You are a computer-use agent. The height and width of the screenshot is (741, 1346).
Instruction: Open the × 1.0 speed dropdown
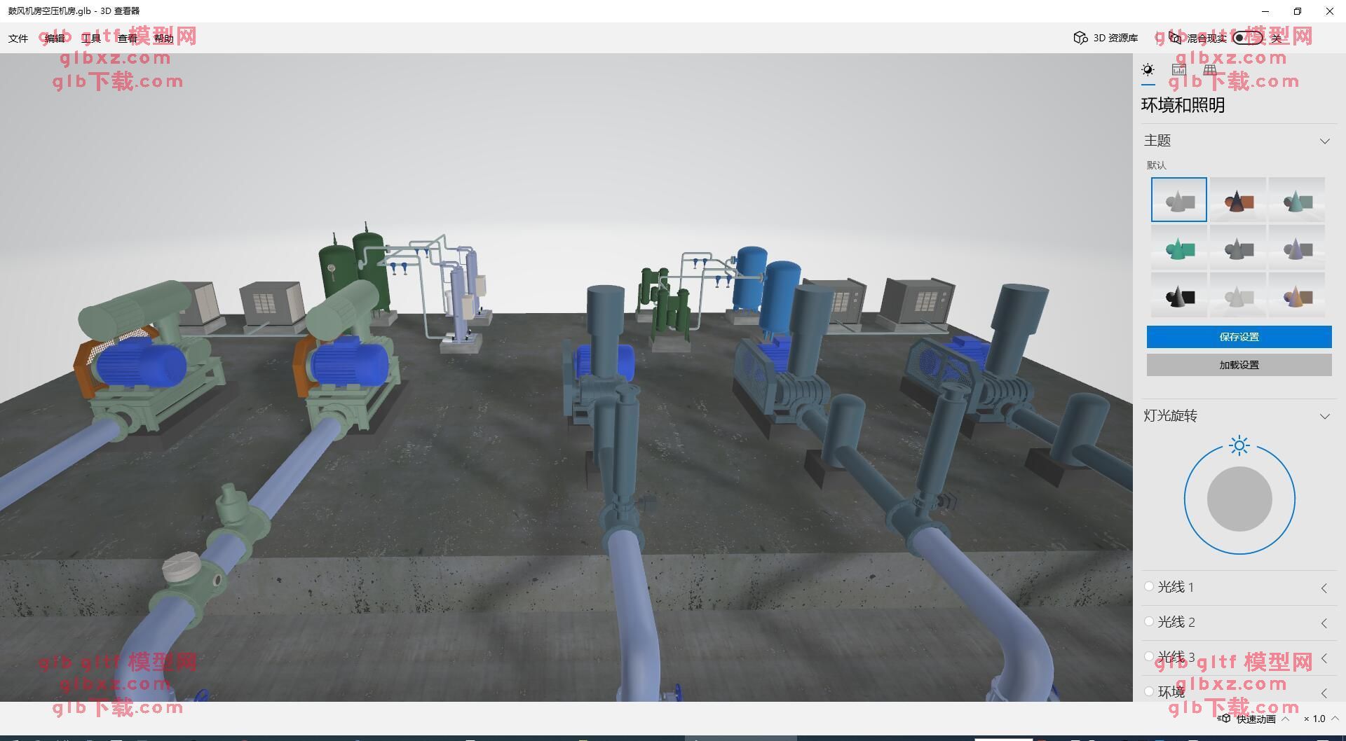coord(1321,719)
